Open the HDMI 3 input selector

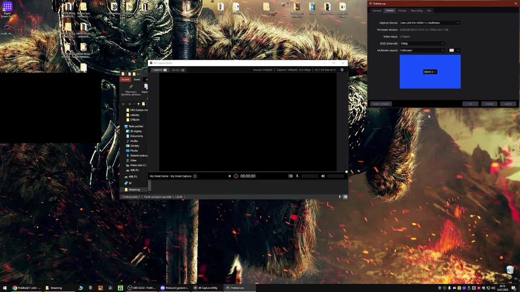[430, 72]
